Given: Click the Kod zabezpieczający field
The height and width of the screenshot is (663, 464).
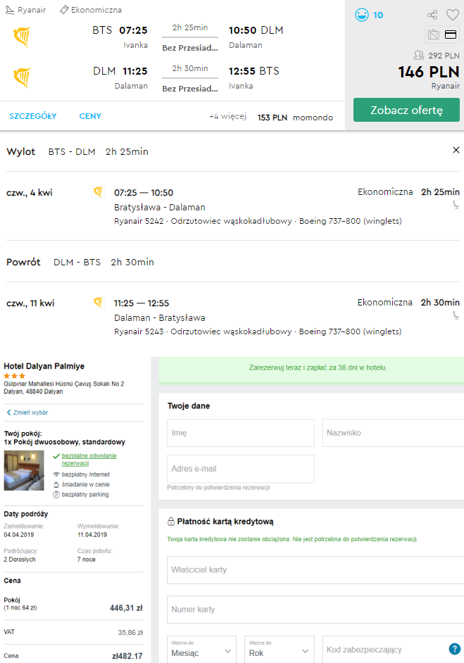Looking at the screenshot, I should coord(393,650).
